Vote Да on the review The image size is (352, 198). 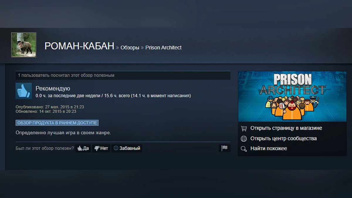click(83, 148)
